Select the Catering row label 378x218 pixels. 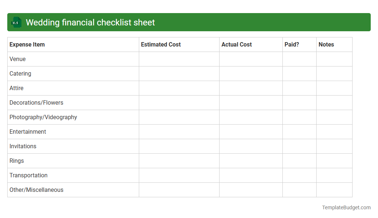tap(20, 73)
